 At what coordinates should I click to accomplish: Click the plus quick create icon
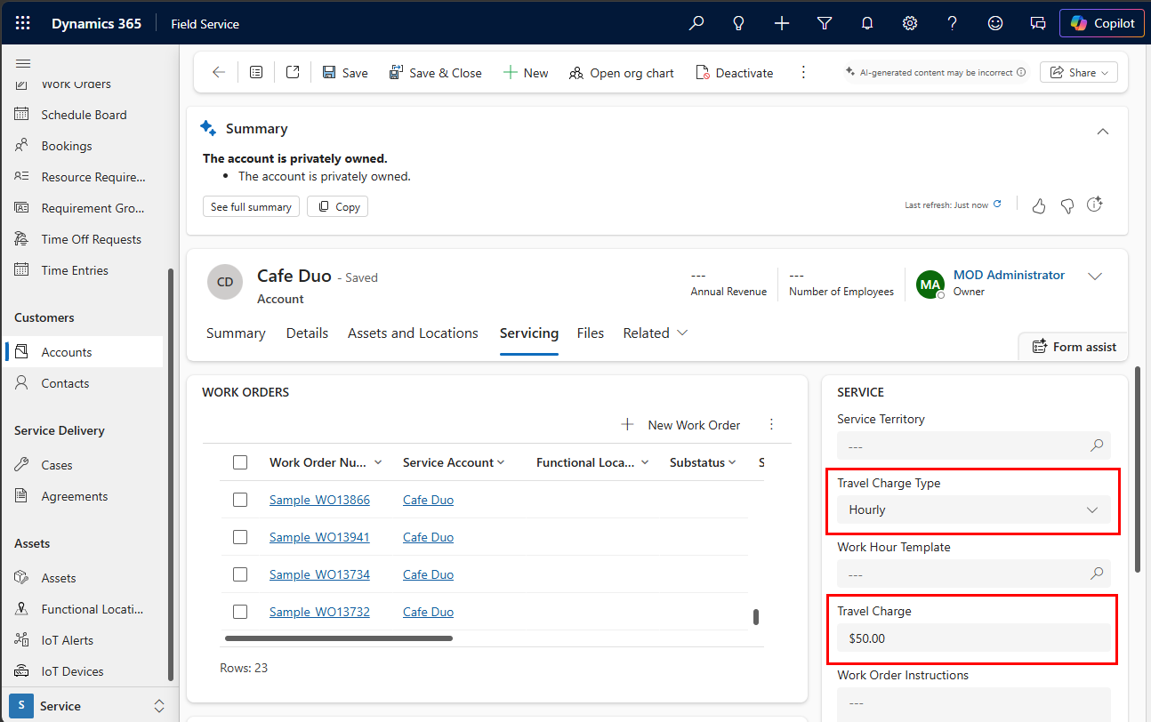point(782,23)
